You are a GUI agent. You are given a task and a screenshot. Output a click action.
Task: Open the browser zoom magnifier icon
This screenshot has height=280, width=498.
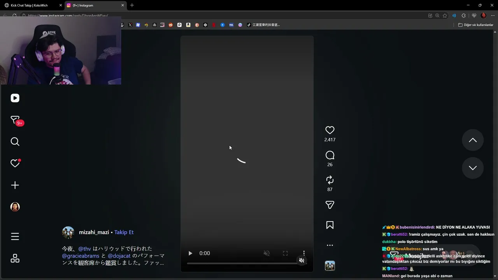tap(437, 16)
